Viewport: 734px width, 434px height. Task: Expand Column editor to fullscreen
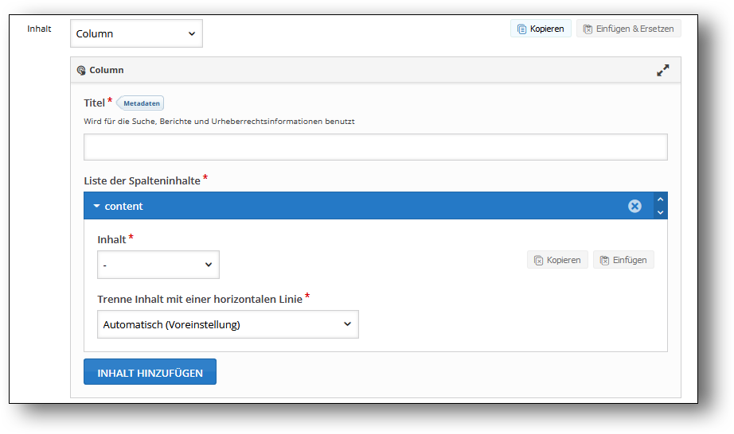click(x=662, y=70)
